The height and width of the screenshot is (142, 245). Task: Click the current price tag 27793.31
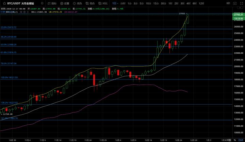point(239,15)
